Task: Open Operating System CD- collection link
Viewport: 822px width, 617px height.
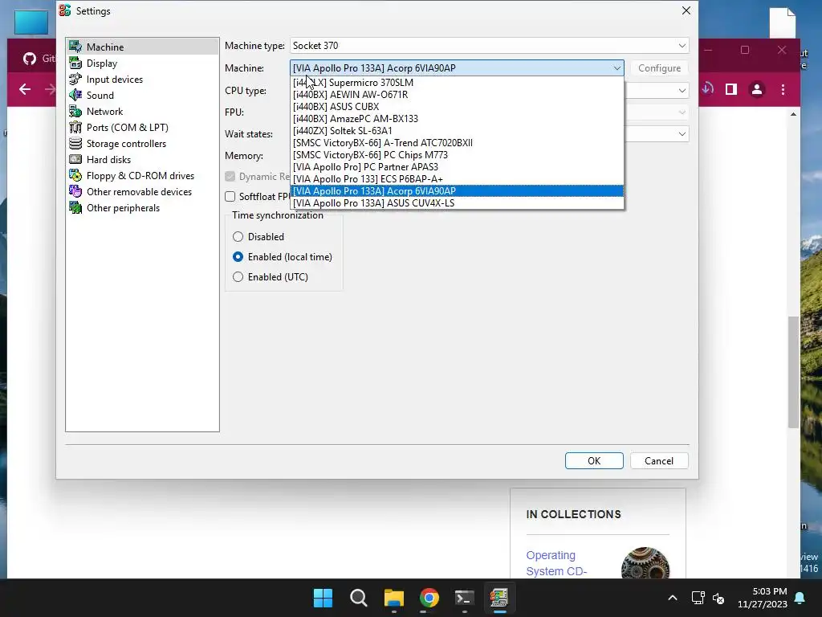Action: (556, 563)
